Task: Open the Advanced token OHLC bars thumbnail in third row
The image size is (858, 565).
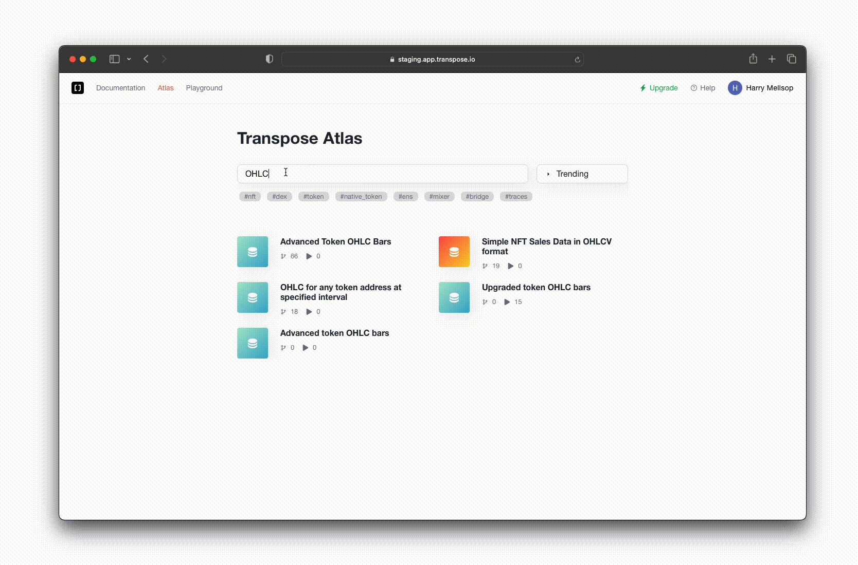Action: coord(253,343)
